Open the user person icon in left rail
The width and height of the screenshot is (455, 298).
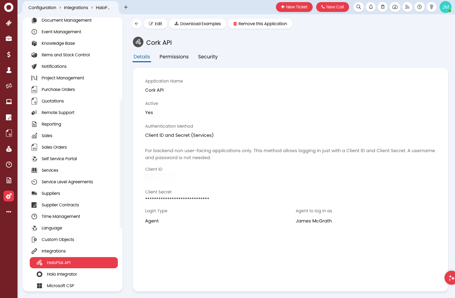[x=9, y=70]
